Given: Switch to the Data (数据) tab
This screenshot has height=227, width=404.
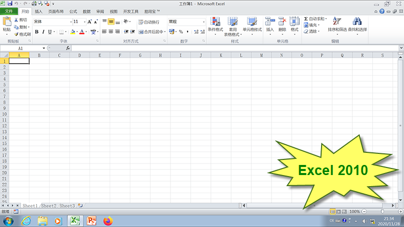Looking at the screenshot, I should 87,12.
